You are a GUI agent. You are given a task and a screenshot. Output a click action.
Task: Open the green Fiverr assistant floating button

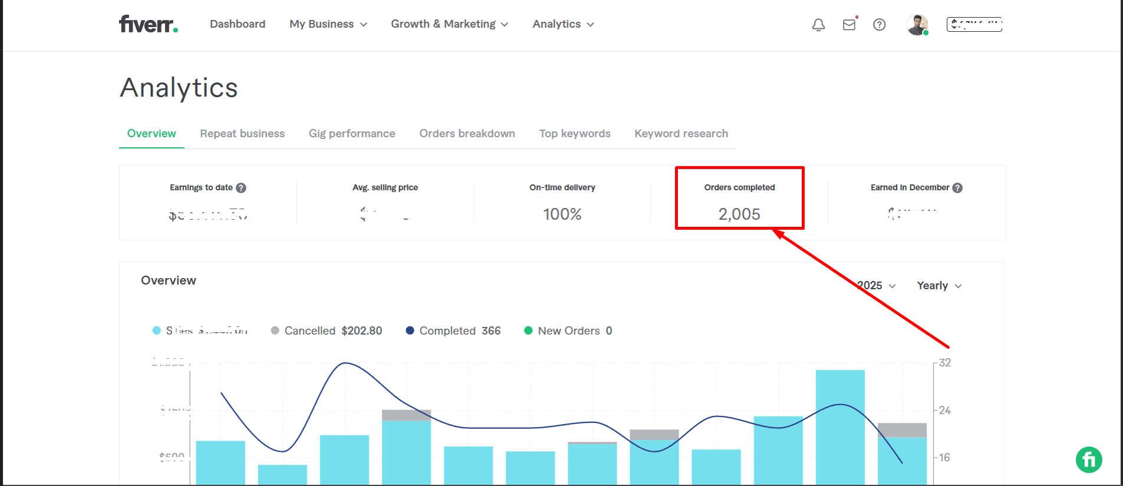coord(1088,459)
